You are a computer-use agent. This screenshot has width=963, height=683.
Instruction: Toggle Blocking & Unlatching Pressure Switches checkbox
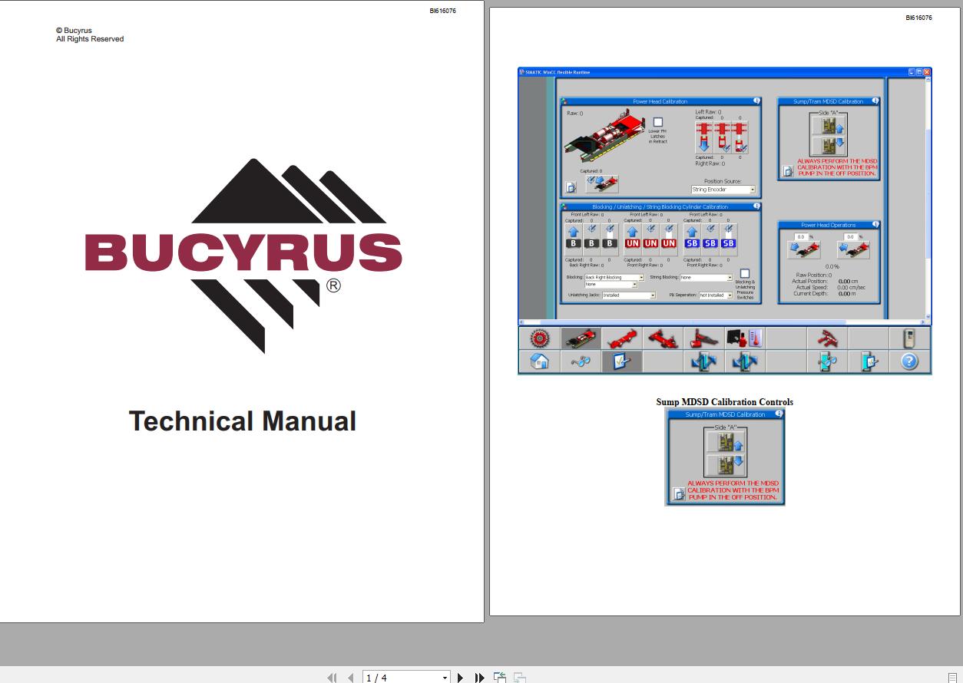[x=744, y=273]
